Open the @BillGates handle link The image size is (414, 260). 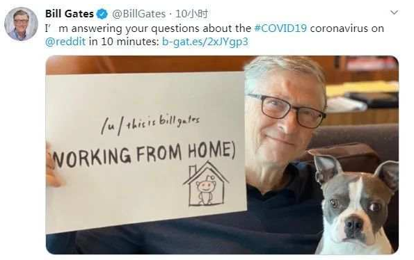(x=139, y=14)
